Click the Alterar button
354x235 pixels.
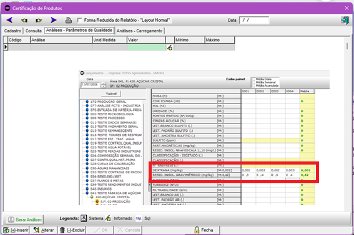point(44,230)
